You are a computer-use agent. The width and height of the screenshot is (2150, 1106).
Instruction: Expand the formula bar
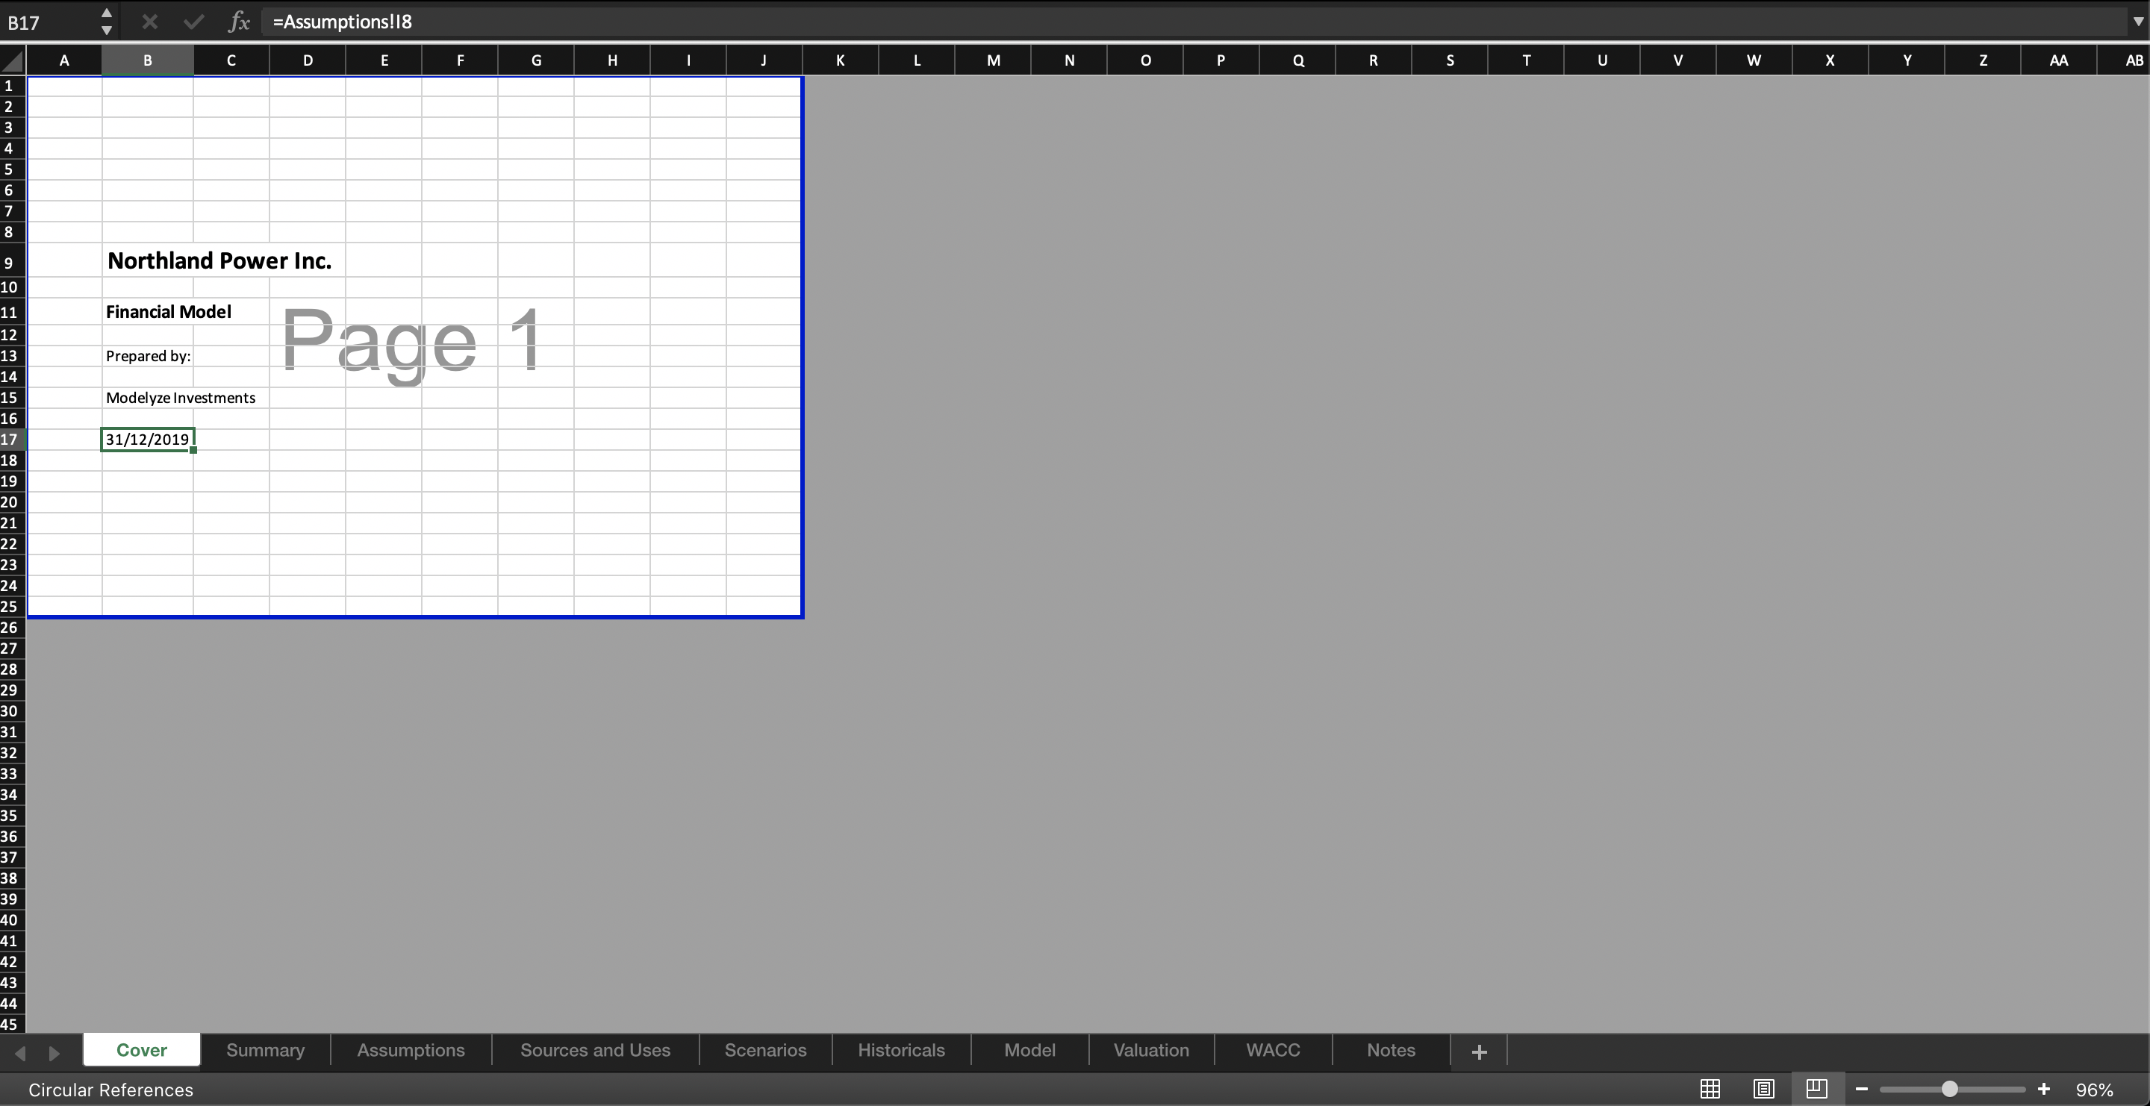pyautogui.click(x=2137, y=22)
